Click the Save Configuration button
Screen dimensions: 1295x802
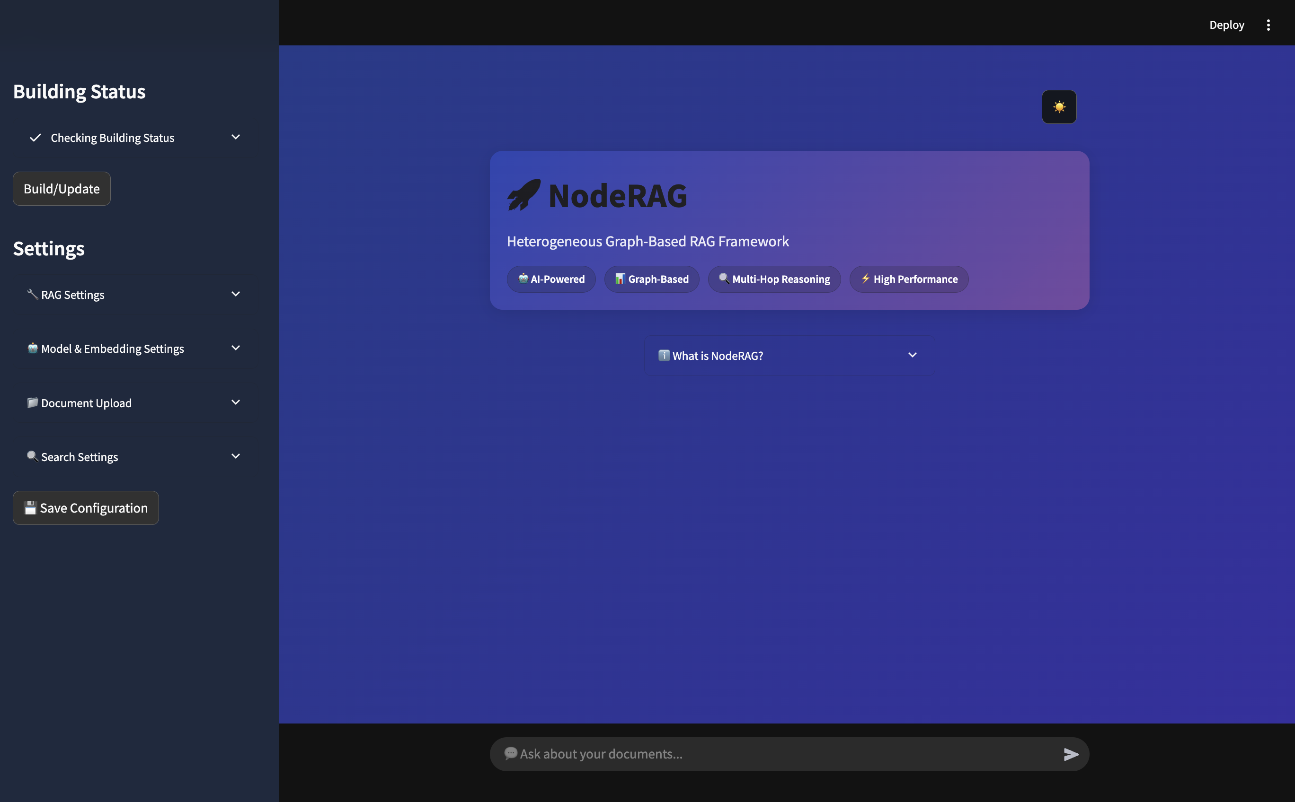86,507
